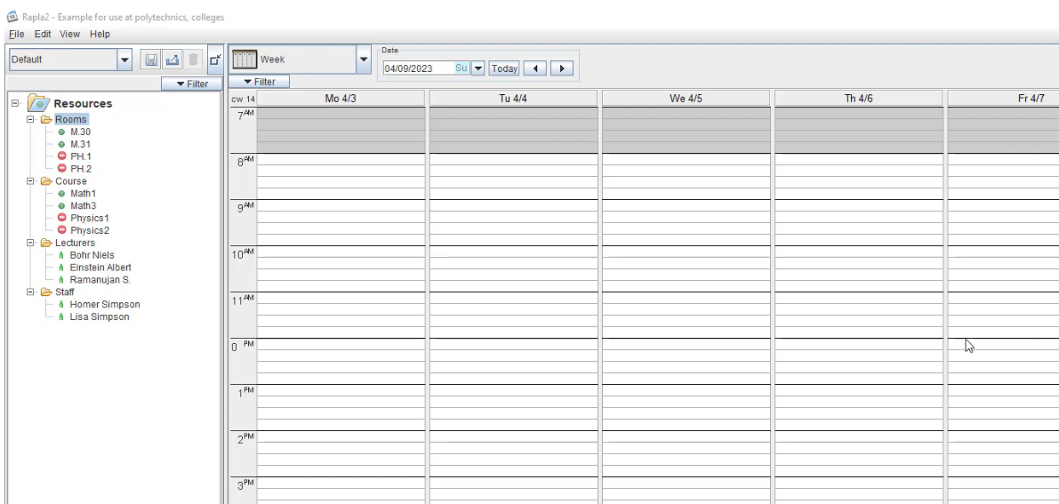Click the save calendar view icon
1059x504 pixels.
[x=151, y=60]
